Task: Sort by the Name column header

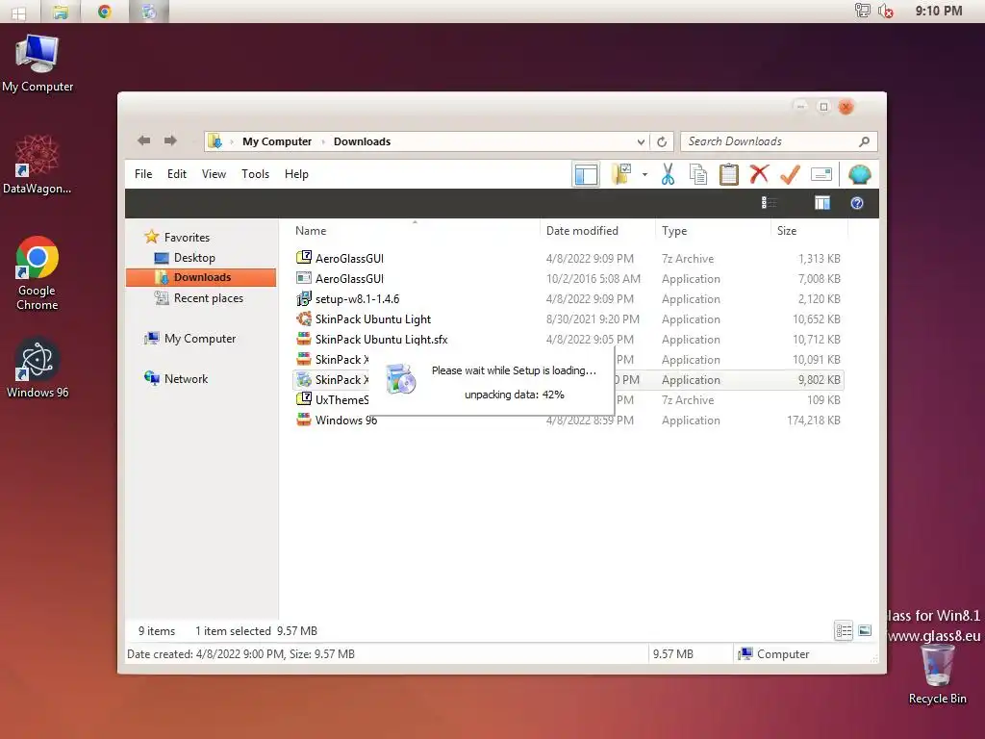Action: coord(311,231)
